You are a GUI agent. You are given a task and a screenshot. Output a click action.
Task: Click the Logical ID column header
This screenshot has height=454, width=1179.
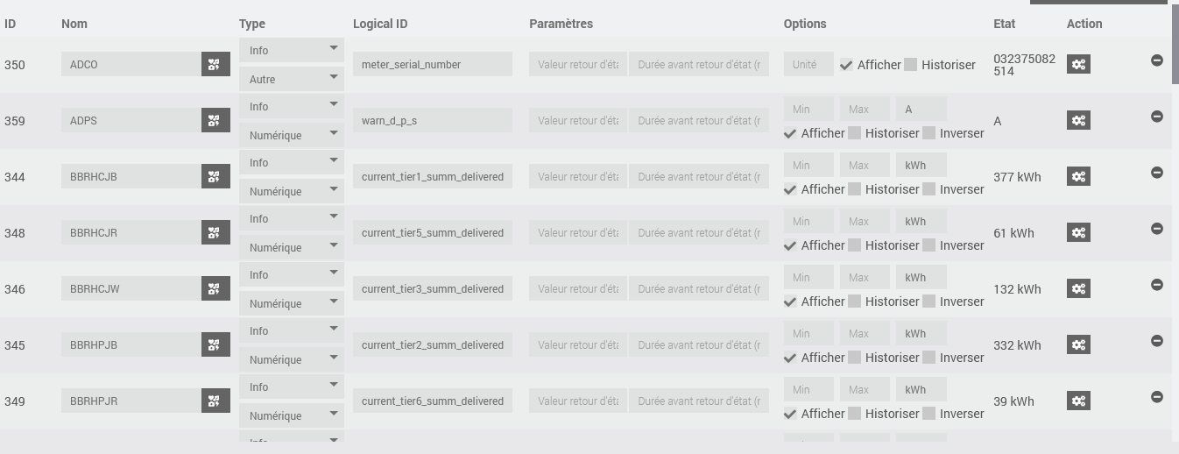coord(380,24)
